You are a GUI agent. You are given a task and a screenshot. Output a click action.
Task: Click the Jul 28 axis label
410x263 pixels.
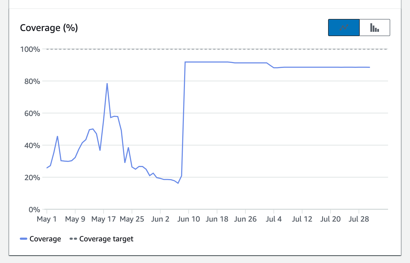pos(359,219)
